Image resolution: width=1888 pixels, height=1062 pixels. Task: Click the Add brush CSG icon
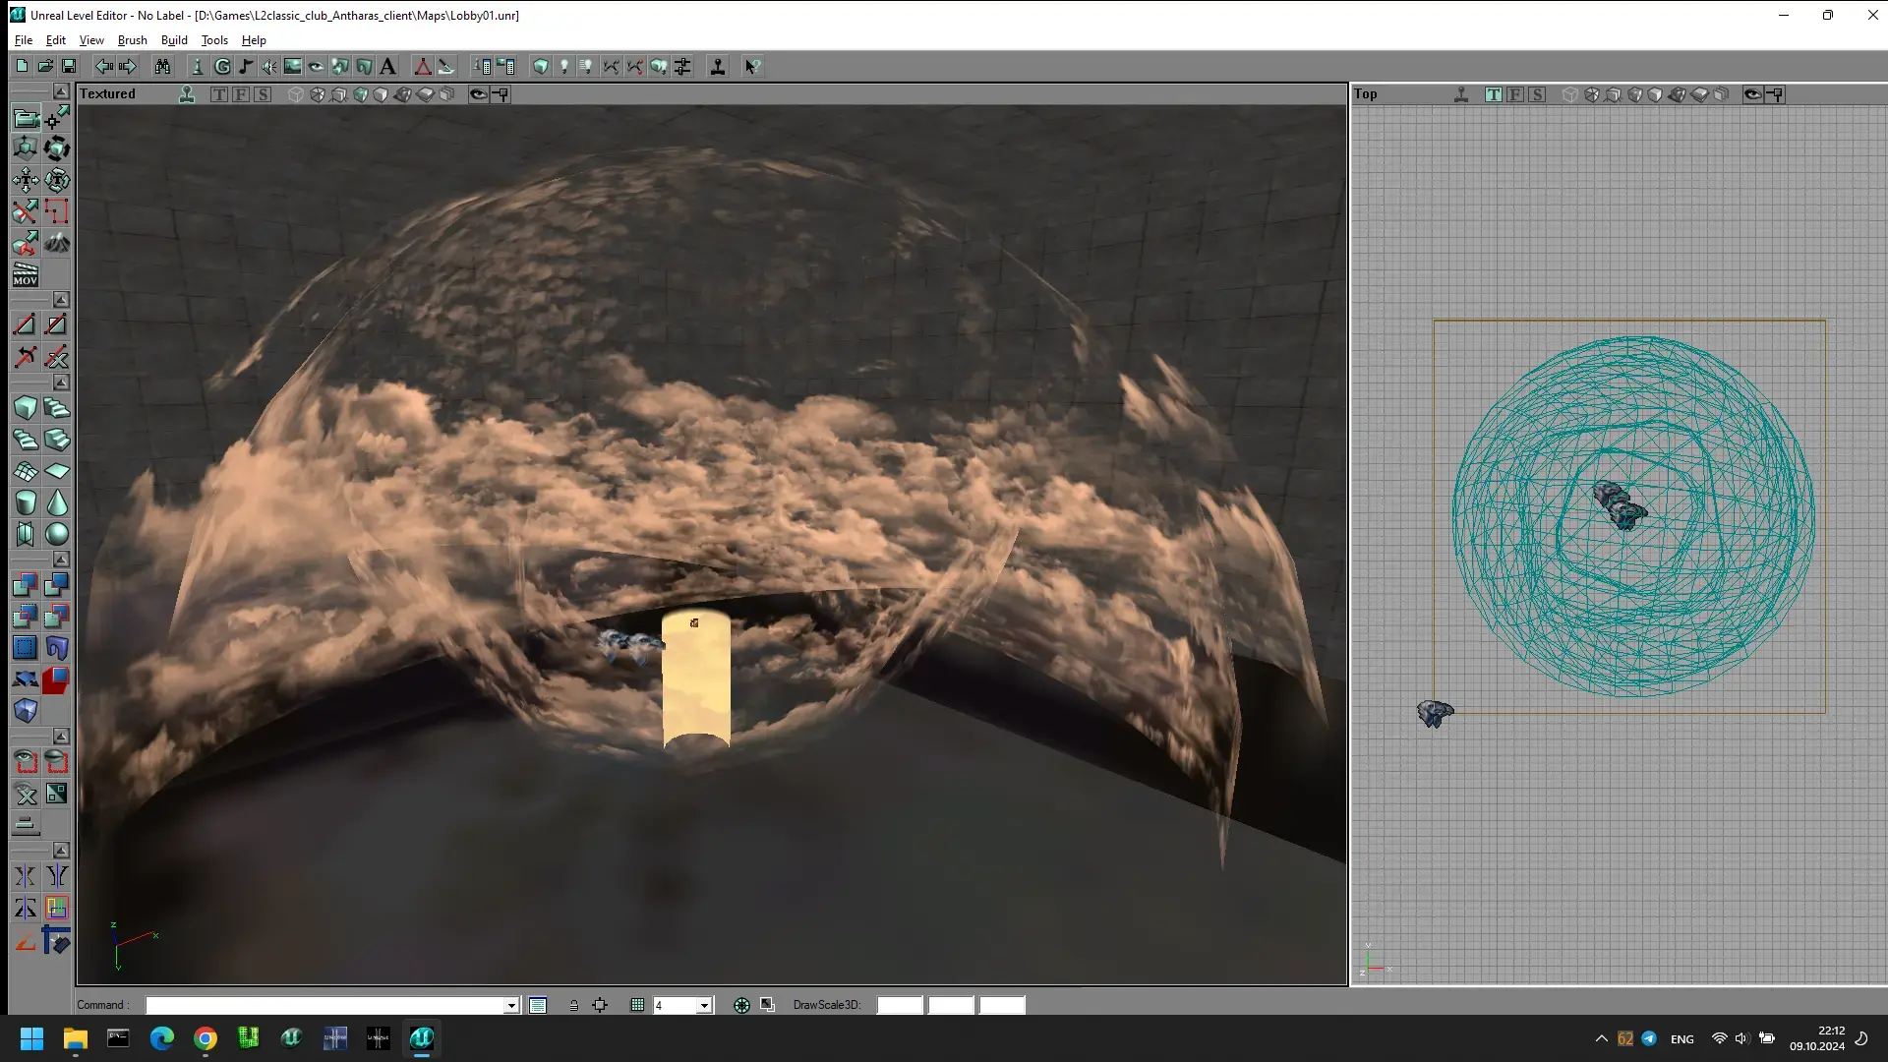coord(26,585)
